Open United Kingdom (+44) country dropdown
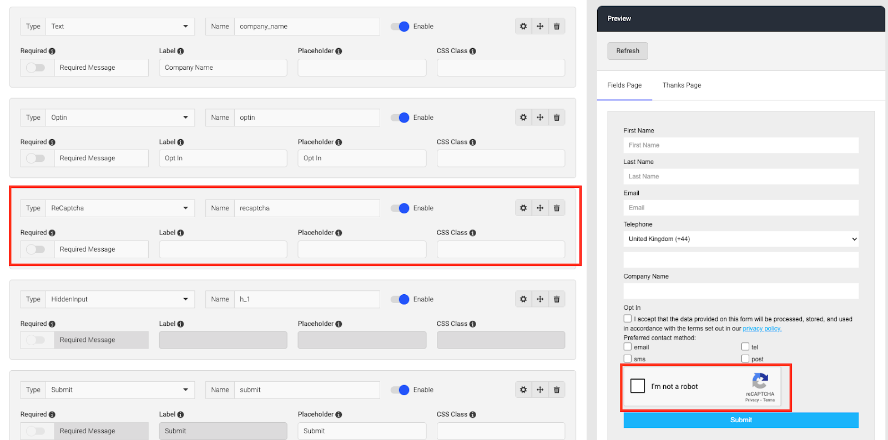The image size is (888, 440). click(741, 239)
